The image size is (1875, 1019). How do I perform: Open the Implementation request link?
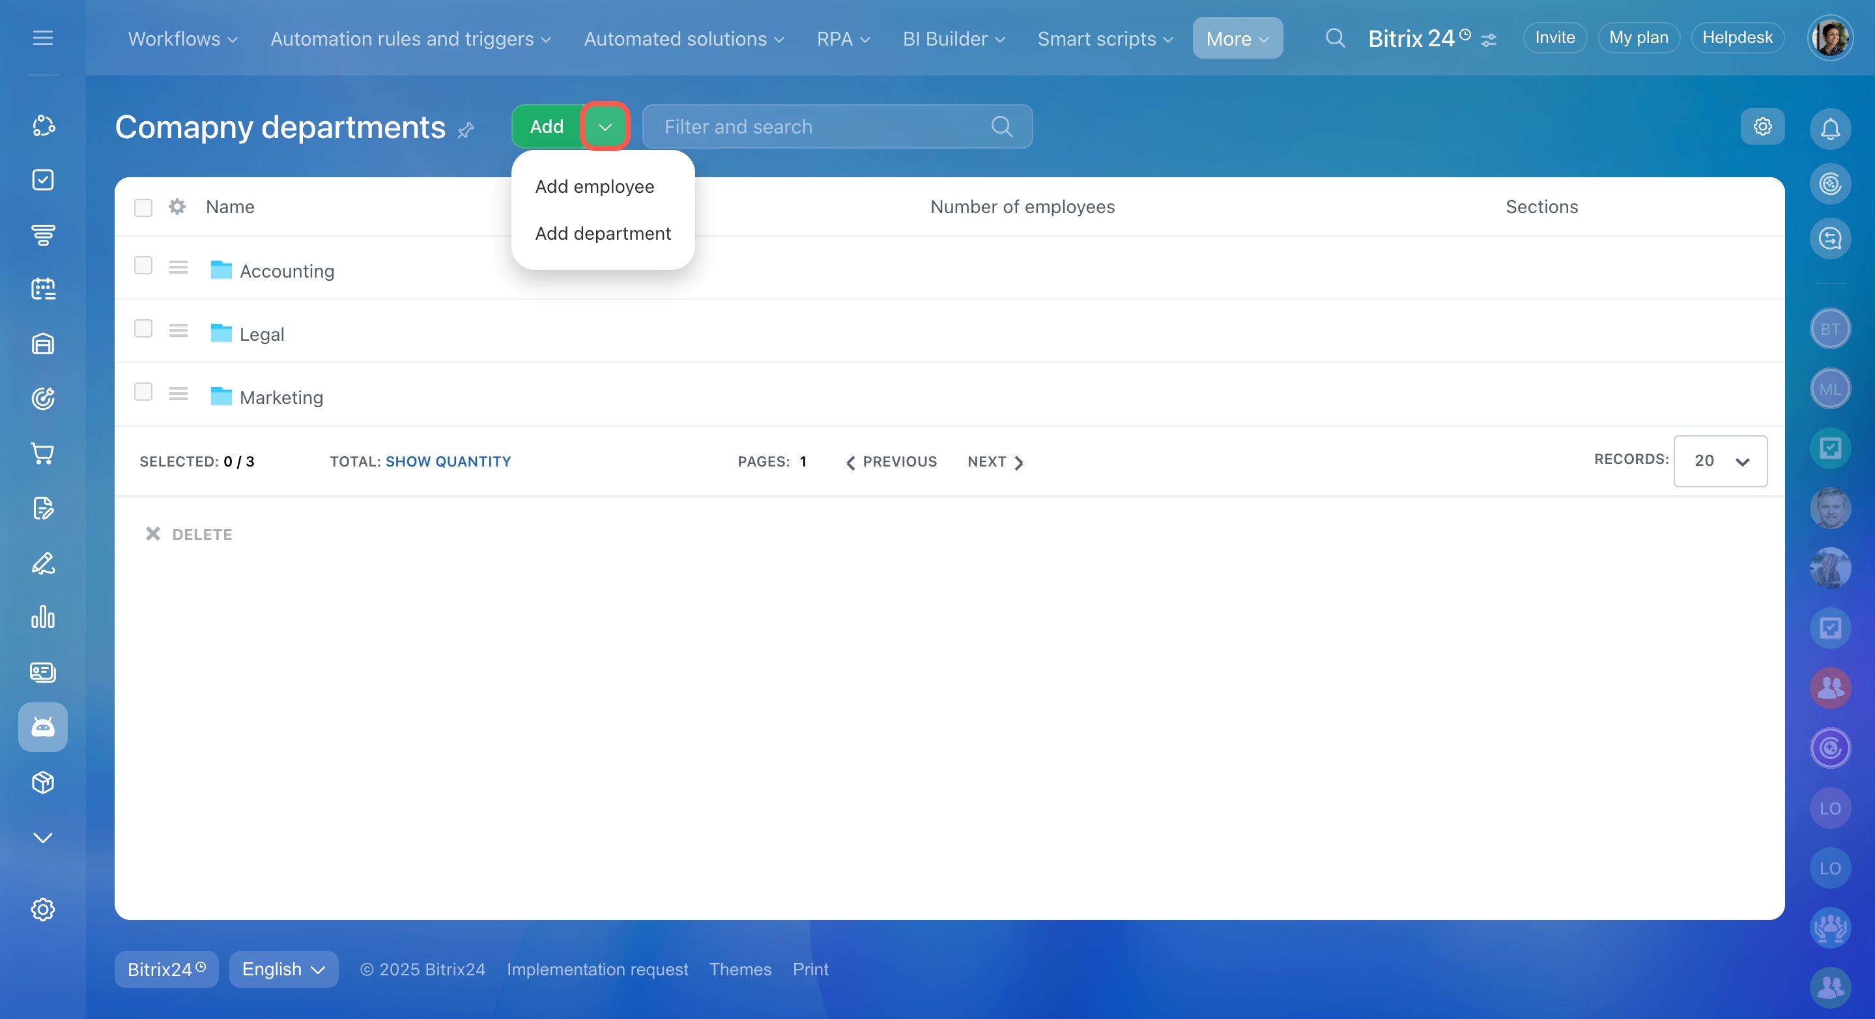[x=597, y=969]
